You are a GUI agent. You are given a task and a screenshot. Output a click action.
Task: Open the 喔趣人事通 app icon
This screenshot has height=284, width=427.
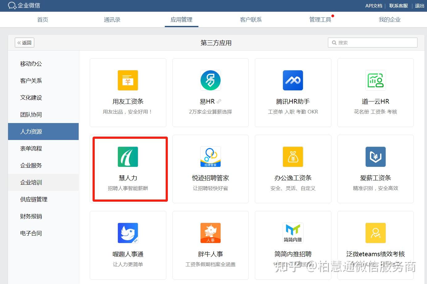point(128,233)
